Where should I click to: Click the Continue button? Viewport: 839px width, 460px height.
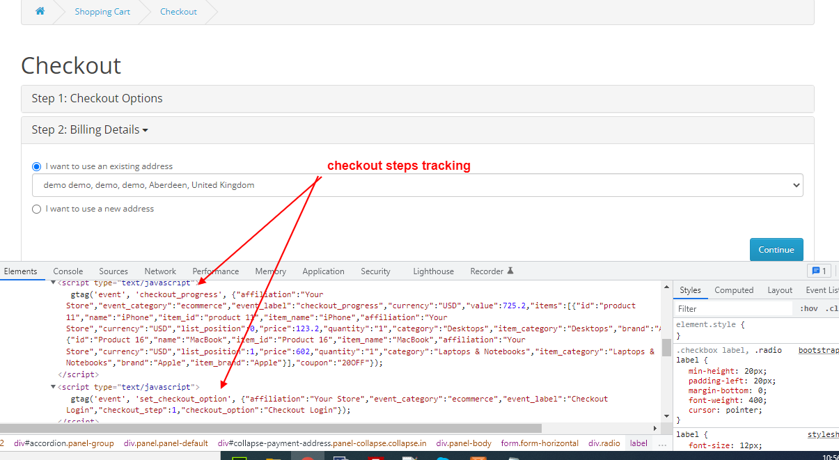coord(776,250)
